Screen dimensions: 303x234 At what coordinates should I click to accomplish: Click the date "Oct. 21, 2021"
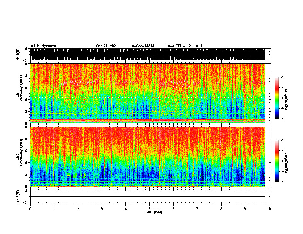coord(107,46)
